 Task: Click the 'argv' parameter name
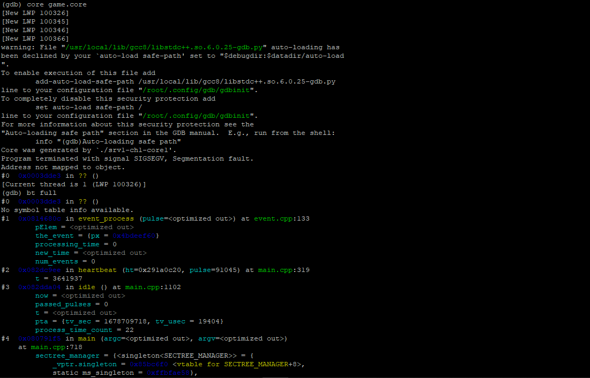(207, 339)
